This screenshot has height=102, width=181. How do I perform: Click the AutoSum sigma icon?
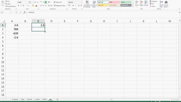[x=150, y=1]
